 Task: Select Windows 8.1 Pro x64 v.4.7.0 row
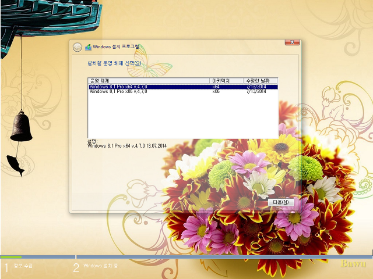point(183,87)
